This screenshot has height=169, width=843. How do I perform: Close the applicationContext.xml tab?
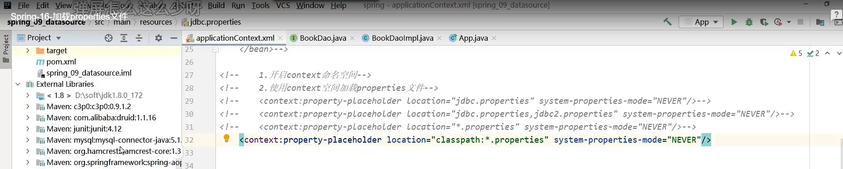pos(280,38)
